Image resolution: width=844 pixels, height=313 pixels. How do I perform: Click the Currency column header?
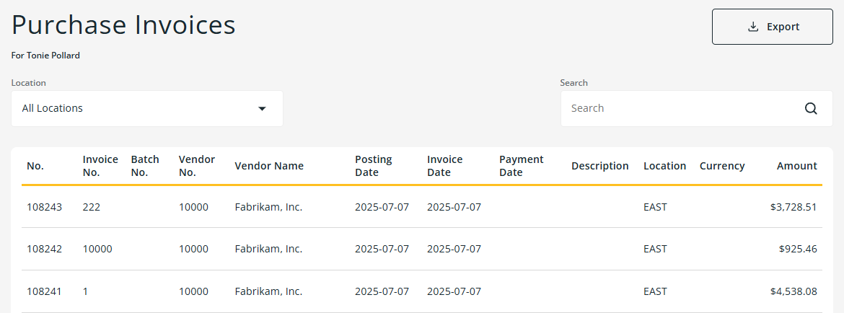coord(721,166)
